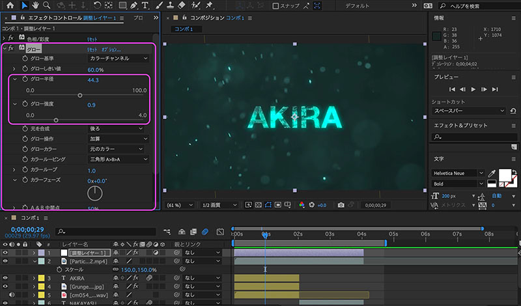Click リセット for 色相/彩度 effect

pos(92,39)
